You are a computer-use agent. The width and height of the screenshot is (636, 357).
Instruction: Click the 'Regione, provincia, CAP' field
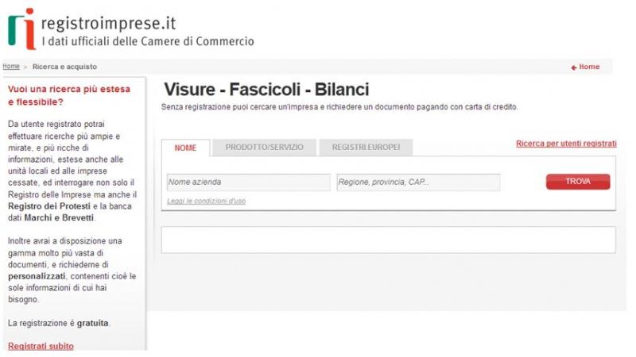click(x=418, y=182)
